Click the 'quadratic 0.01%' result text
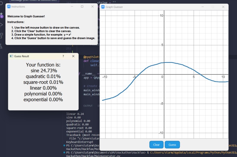Viewport: 237px width, 157px height. (43, 76)
